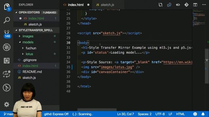
Task: Open the Explorer view in the activity bar
Action: point(7,7)
